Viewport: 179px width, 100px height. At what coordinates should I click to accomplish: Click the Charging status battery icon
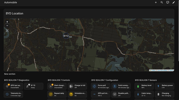click(x=158, y=94)
